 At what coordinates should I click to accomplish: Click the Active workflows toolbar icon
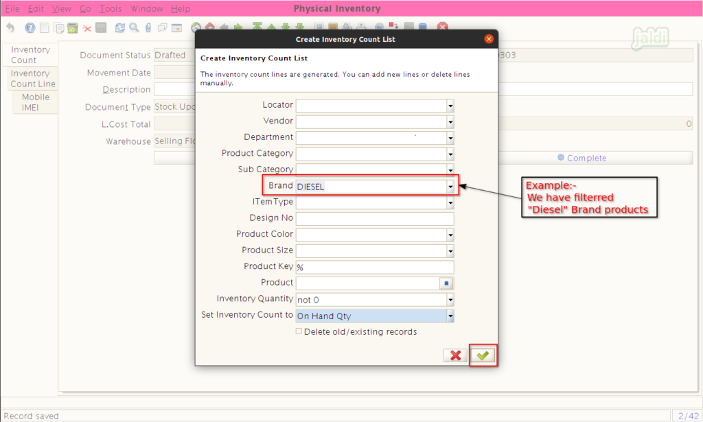click(393, 26)
